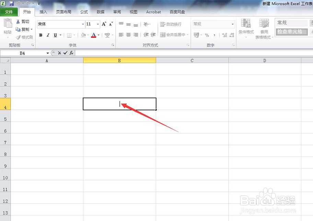Open 条件格式 conditional formatting
The height and width of the screenshot is (221, 313).
point(246,28)
